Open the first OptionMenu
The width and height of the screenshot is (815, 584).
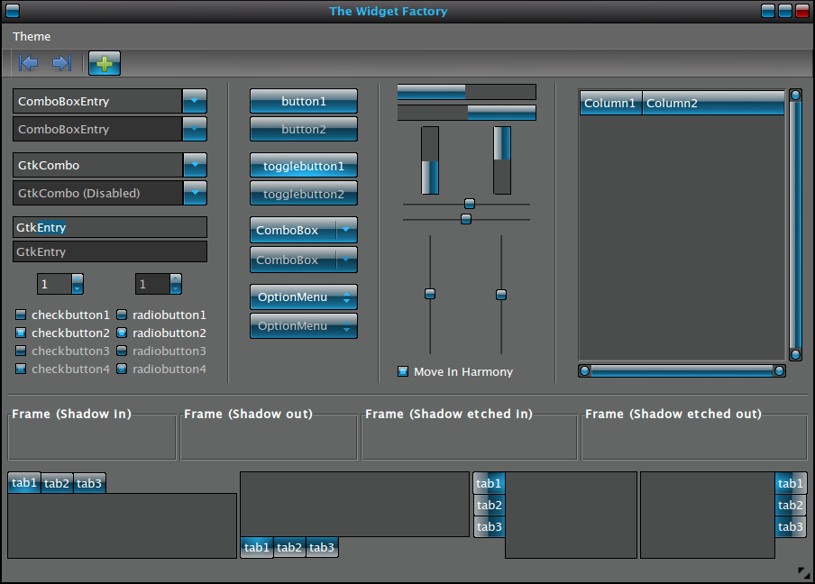pyautogui.click(x=304, y=297)
